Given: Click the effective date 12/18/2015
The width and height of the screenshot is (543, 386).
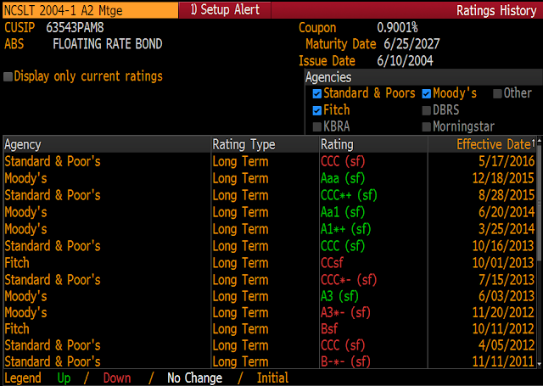Looking at the screenshot, I should (x=503, y=179).
